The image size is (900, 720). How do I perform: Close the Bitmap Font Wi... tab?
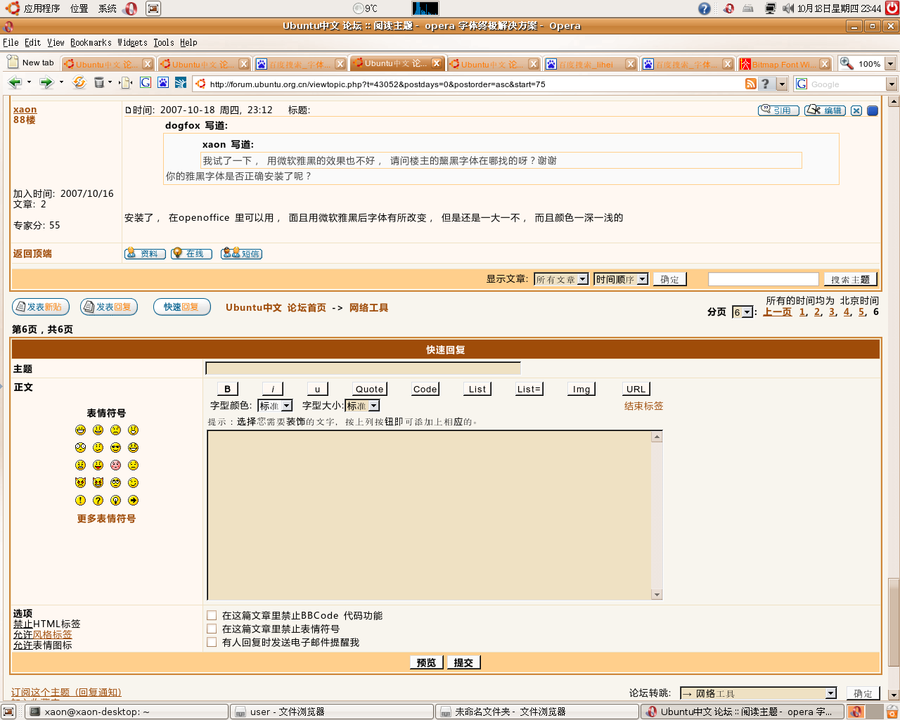[825, 64]
